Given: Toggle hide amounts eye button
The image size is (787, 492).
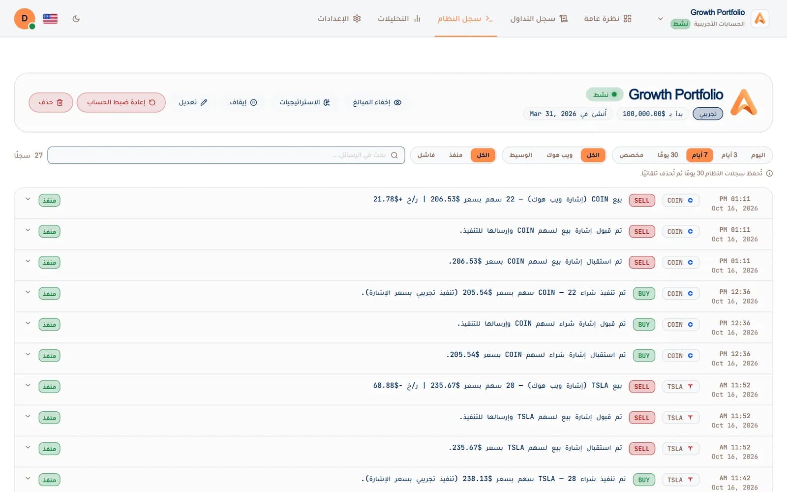Looking at the screenshot, I should (x=377, y=102).
